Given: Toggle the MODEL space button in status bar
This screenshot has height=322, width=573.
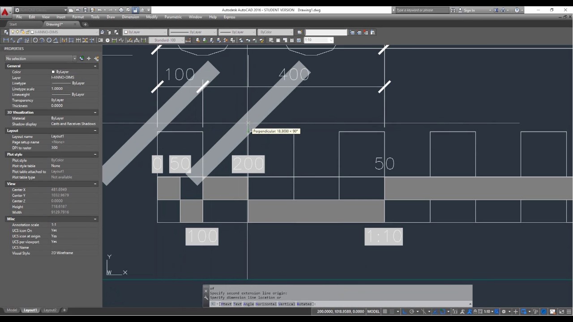Looking at the screenshot, I should 373,311.
